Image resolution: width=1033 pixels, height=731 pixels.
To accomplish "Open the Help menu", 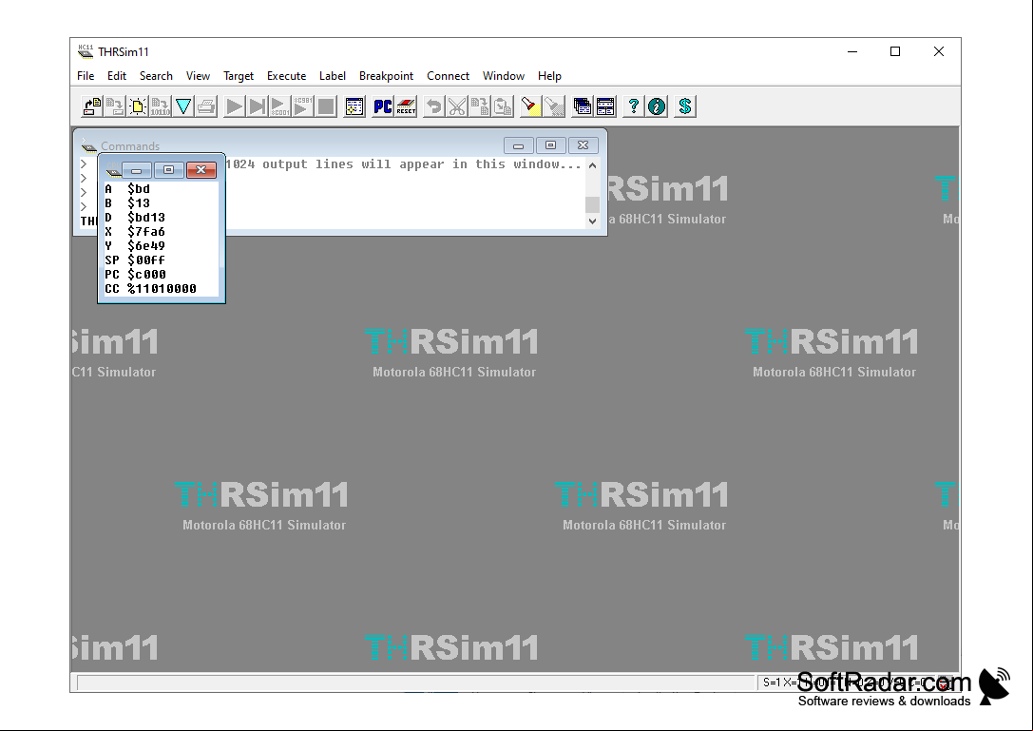I will 549,76.
